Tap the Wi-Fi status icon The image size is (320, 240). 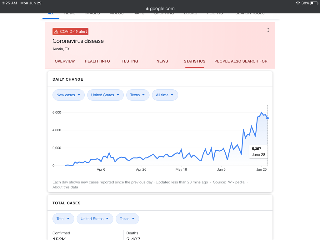297,3
